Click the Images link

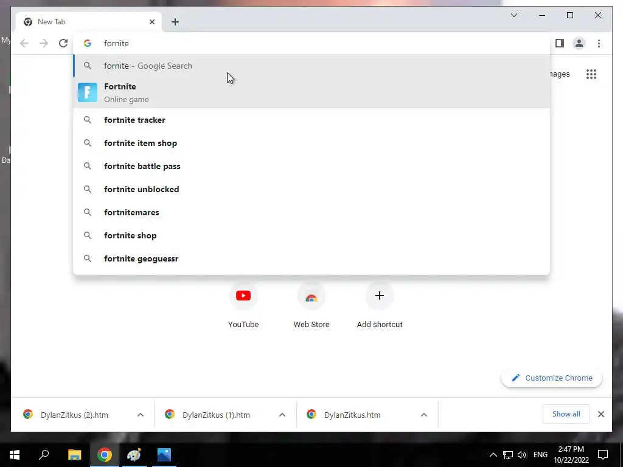point(560,74)
